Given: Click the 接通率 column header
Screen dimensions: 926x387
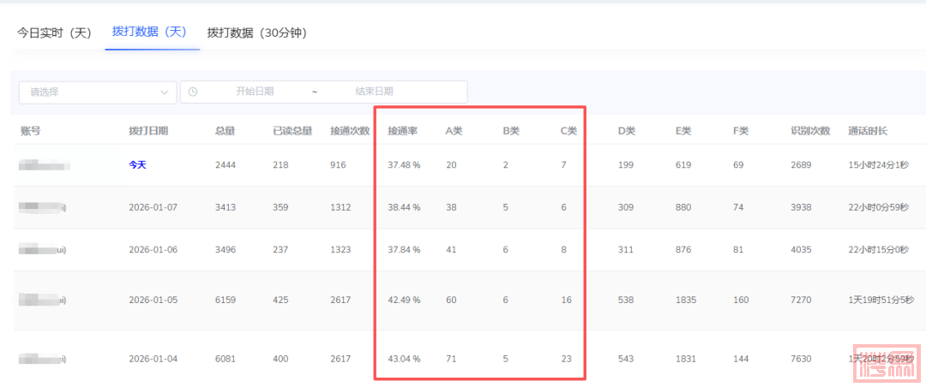Looking at the screenshot, I should 402,131.
